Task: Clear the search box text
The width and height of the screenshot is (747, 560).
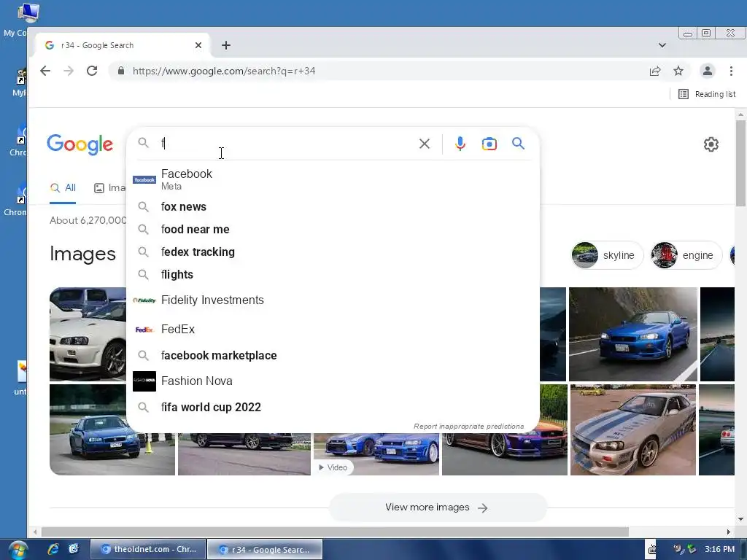Action: [424, 144]
